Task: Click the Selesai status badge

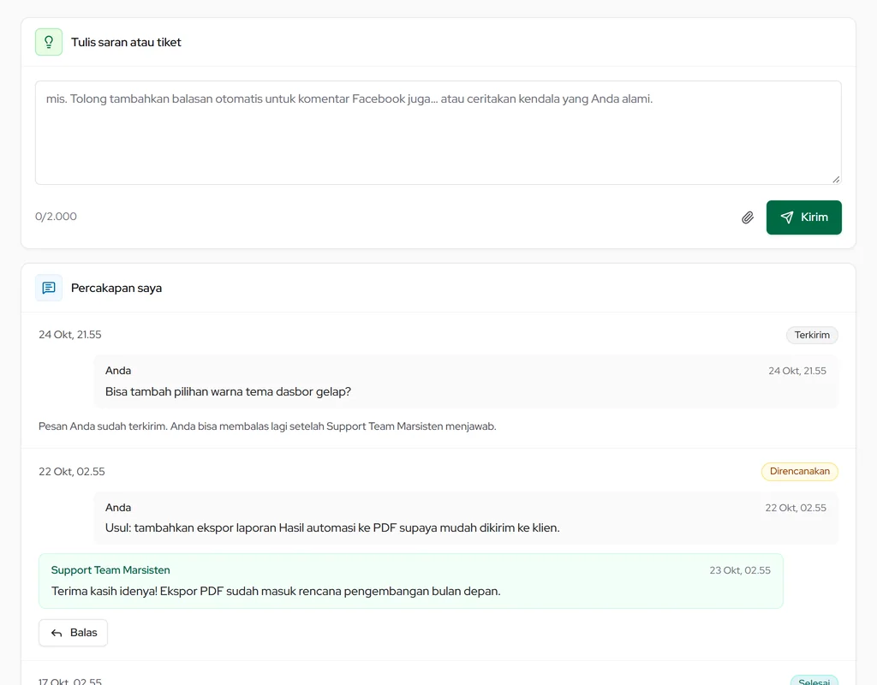Action: 814,681
